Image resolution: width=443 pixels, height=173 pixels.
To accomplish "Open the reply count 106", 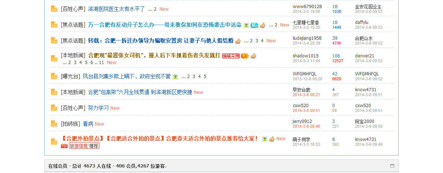I will [336, 56].
